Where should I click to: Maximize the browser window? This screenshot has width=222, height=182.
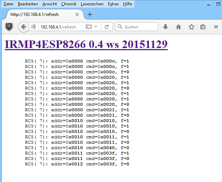(218, 4)
